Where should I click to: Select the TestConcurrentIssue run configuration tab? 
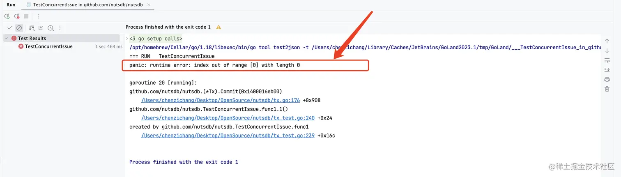[88, 5]
